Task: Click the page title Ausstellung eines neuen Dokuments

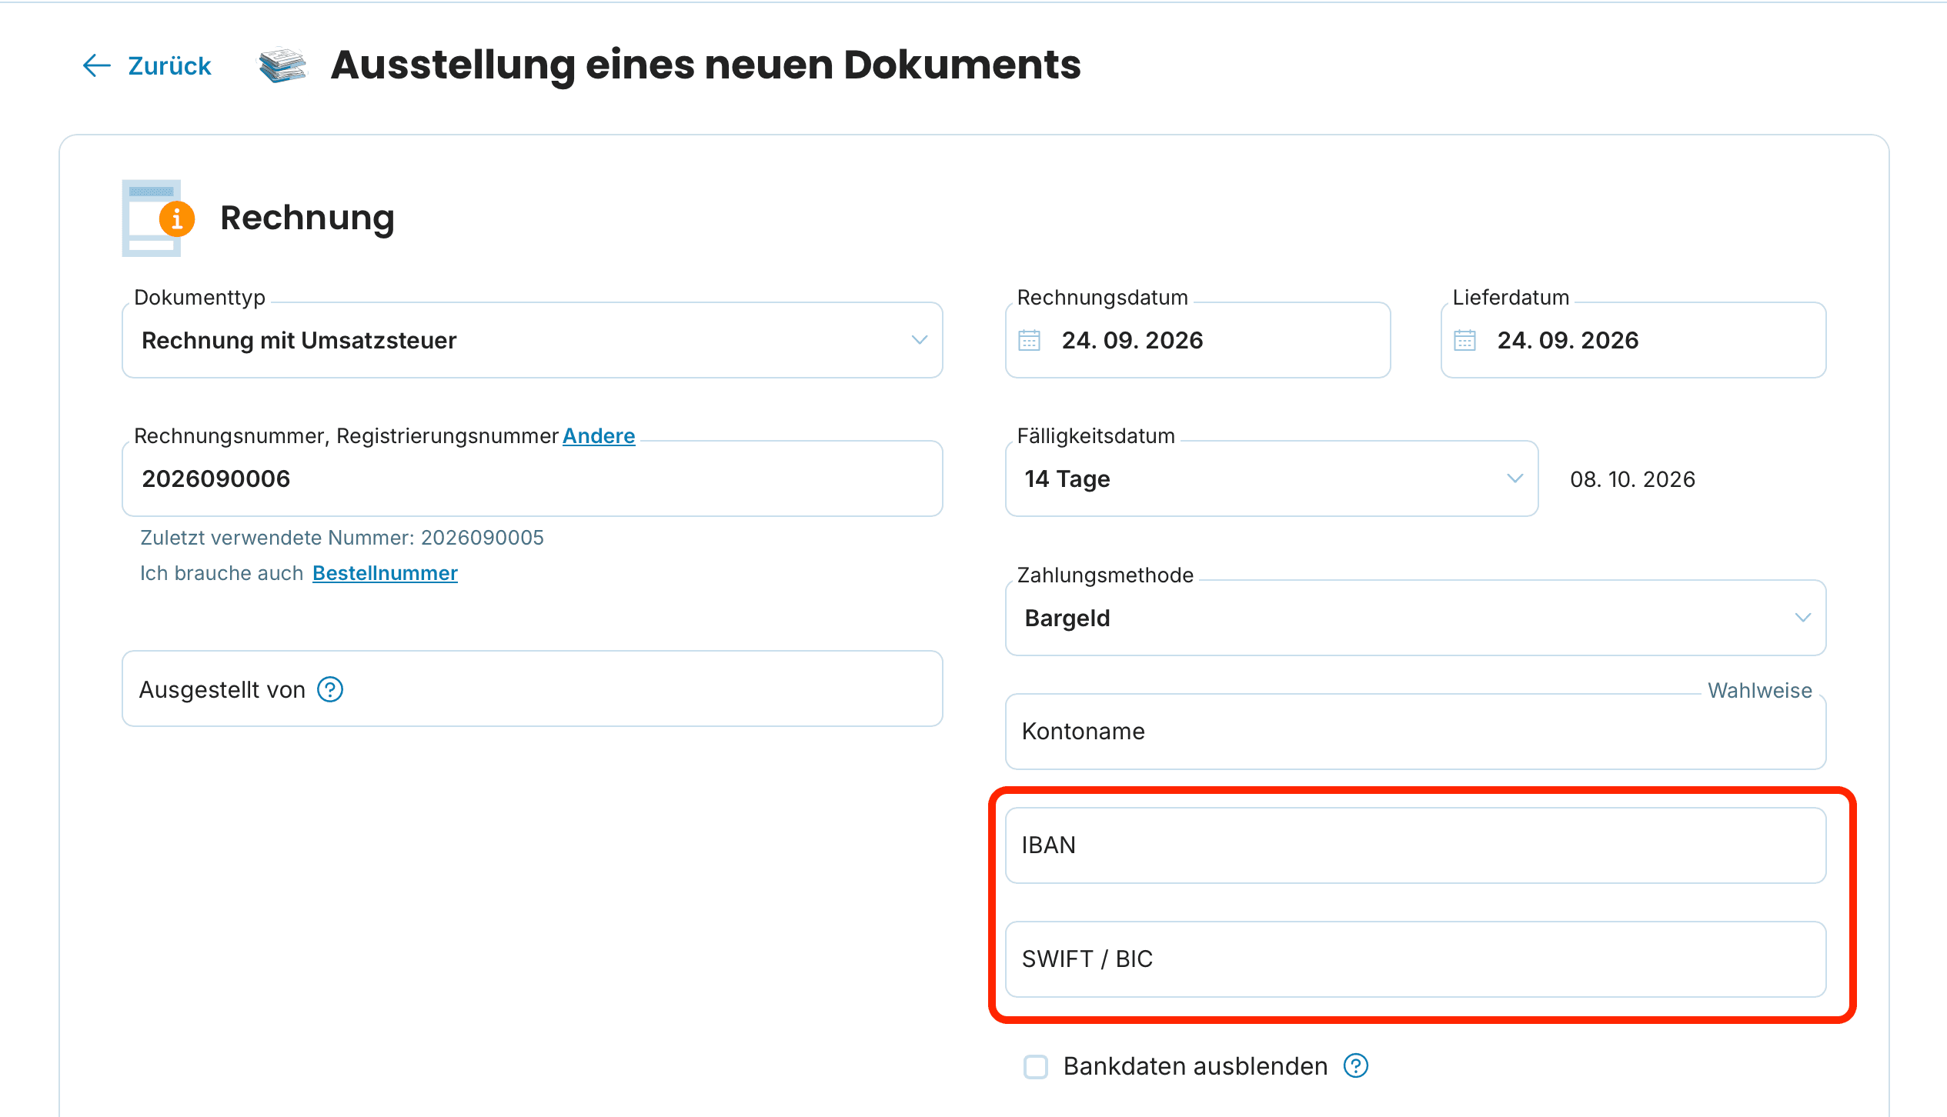Action: (706, 65)
